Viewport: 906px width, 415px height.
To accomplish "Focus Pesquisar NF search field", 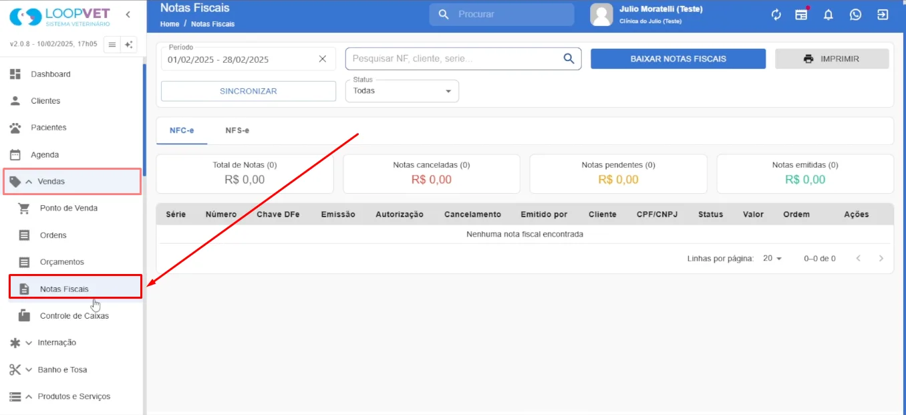I will 463,59.
